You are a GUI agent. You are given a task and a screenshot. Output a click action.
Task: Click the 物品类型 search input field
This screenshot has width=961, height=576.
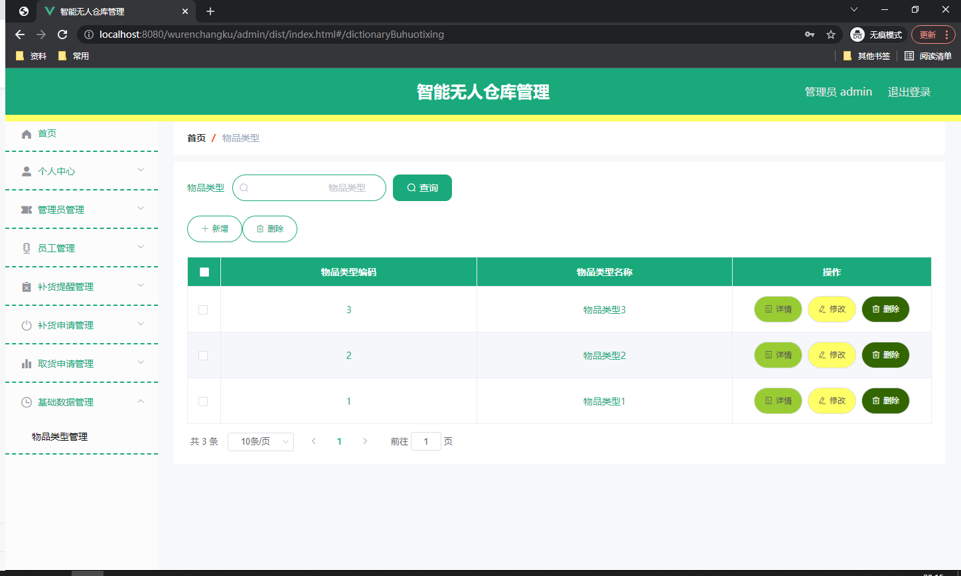coord(309,188)
